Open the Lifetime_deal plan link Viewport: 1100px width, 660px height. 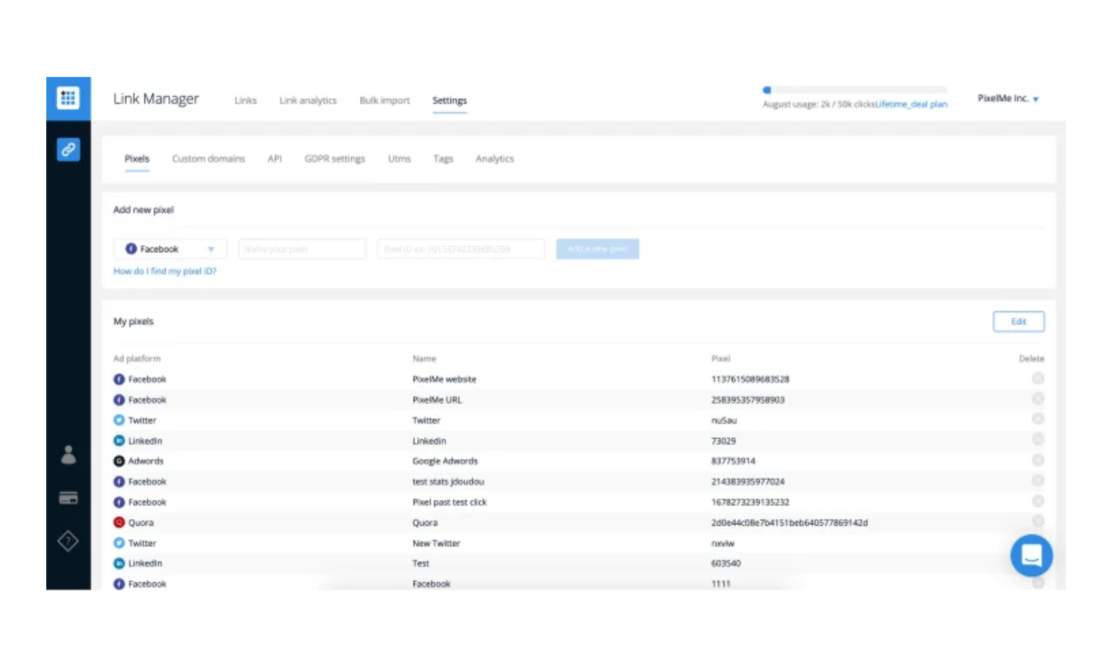point(912,104)
